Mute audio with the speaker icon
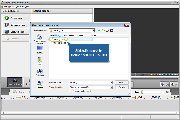This screenshot has height=120, width=180. point(173,84)
